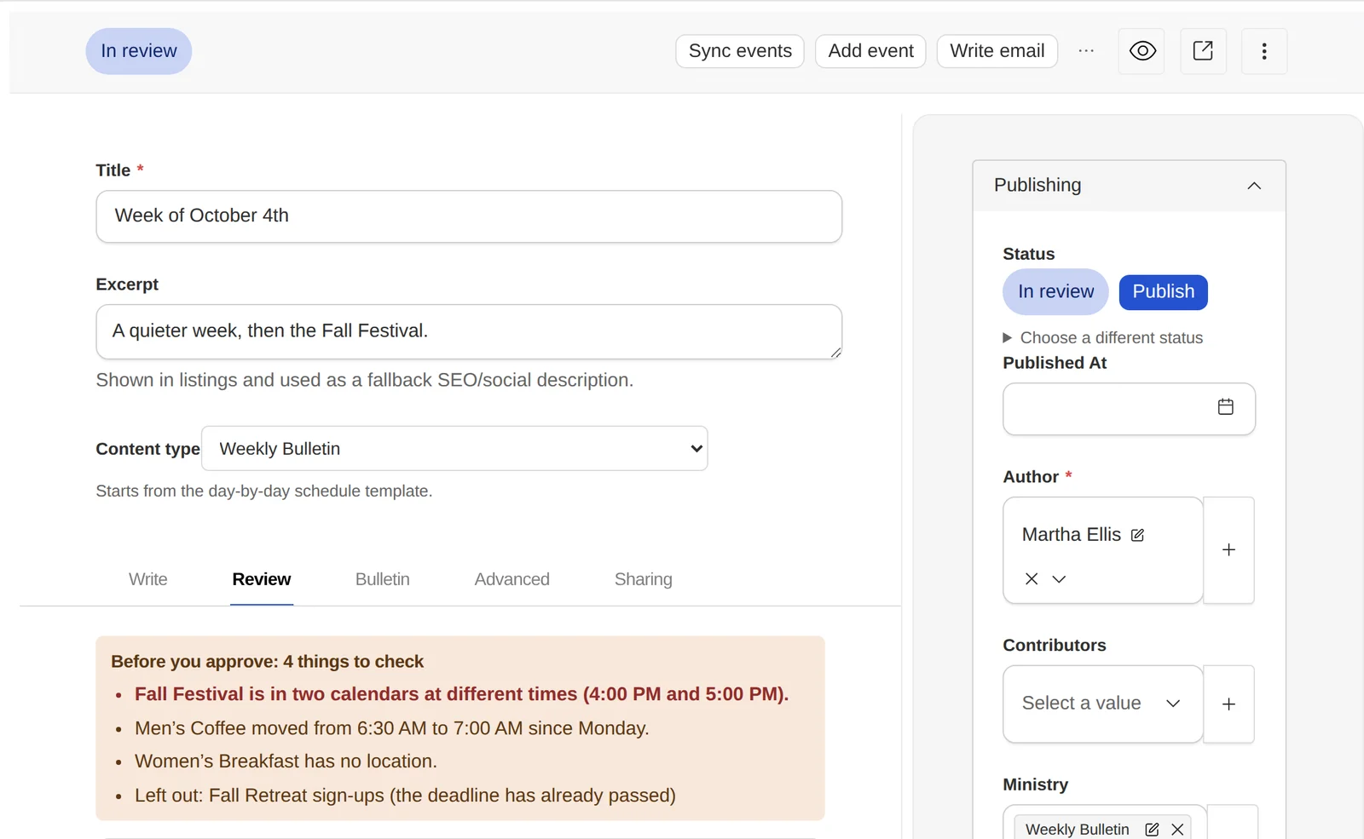Edit the Weekly Bulletin ministry tag

click(x=1152, y=830)
